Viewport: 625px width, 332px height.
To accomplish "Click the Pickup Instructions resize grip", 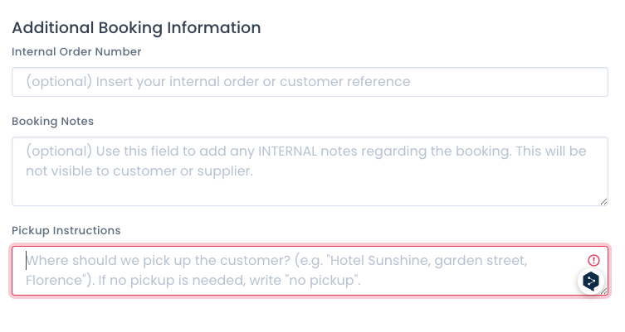I will (605, 291).
